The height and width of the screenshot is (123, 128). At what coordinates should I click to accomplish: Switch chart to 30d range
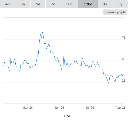tap(69, 4)
